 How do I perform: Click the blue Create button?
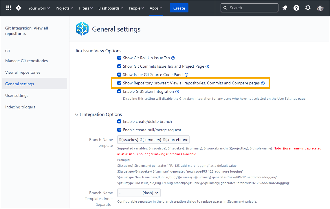click(179, 8)
